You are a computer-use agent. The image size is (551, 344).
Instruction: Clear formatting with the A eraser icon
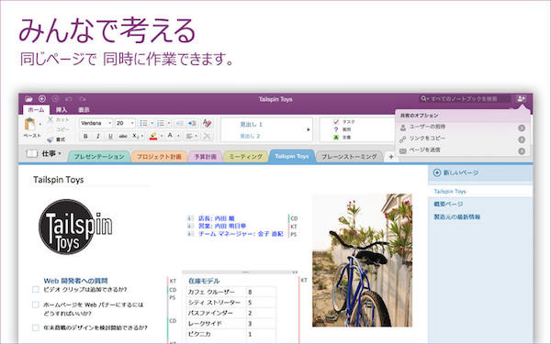coord(207,123)
